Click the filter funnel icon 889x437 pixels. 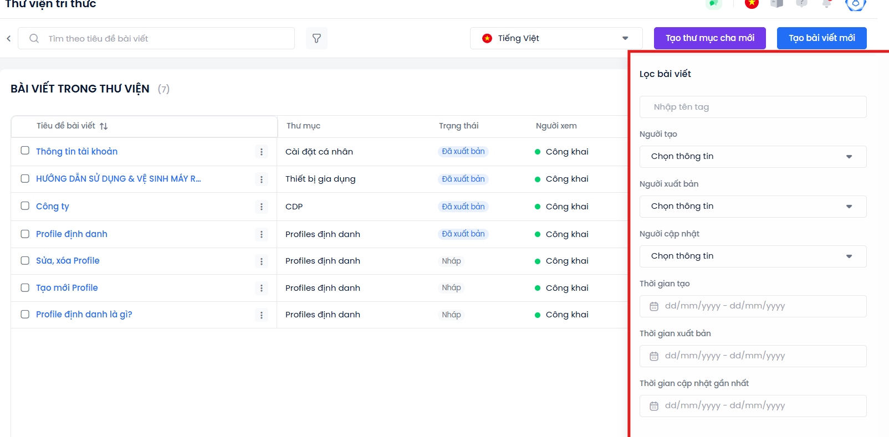click(316, 38)
